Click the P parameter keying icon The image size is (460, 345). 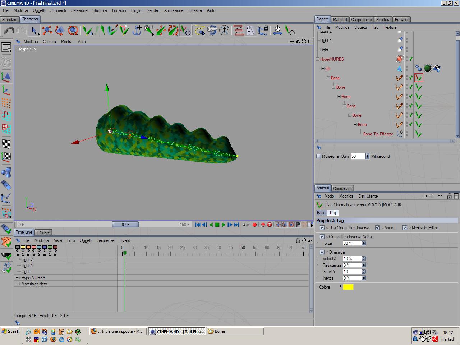[298, 225]
